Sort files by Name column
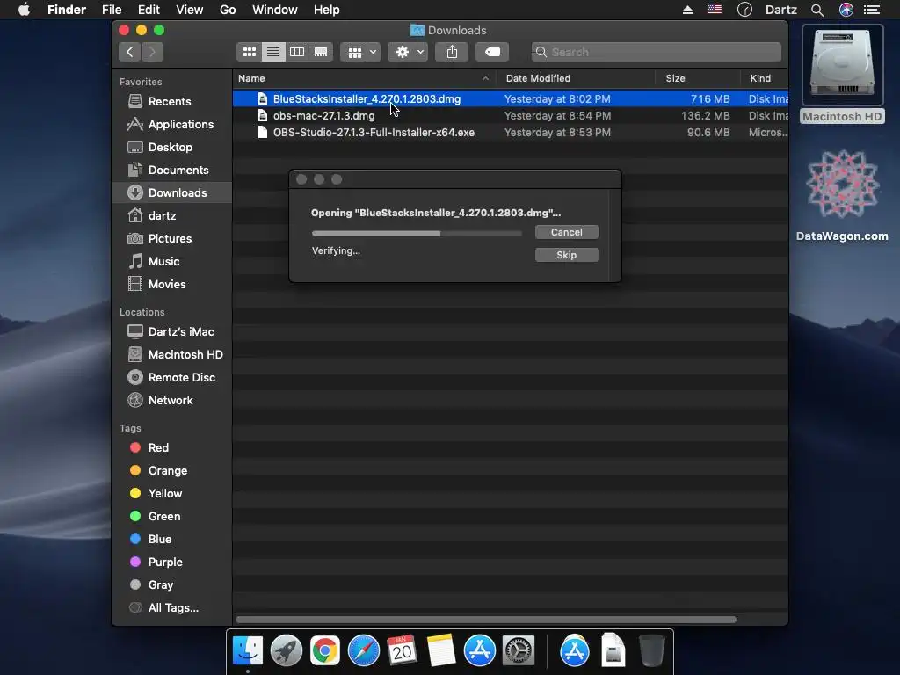 (364, 78)
